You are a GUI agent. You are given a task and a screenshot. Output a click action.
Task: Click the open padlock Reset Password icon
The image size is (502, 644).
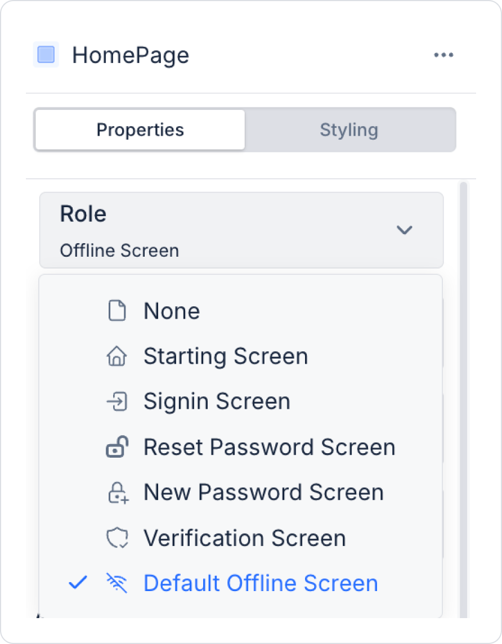coord(116,447)
